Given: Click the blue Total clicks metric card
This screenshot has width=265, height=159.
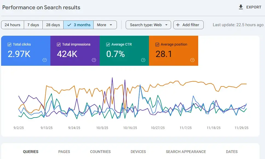Looking at the screenshot, I should coord(25,51).
